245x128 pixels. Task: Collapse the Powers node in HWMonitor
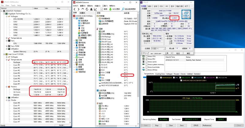[7, 87]
